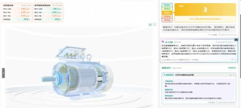Image resolution: width=241 pixels, height=108 pixels.
Task: Click the 皮带减速机驱动端 card title
Action: tap(42, 5)
